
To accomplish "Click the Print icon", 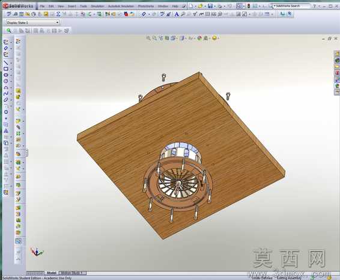I will 220,6.
